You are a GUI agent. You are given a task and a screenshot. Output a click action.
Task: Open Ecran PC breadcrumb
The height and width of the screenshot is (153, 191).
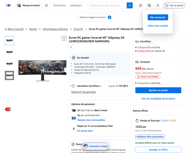(x=78, y=29)
